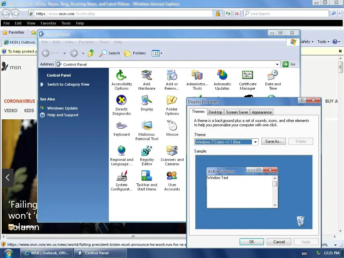Click the Go button in Control Panel

click(x=289, y=64)
